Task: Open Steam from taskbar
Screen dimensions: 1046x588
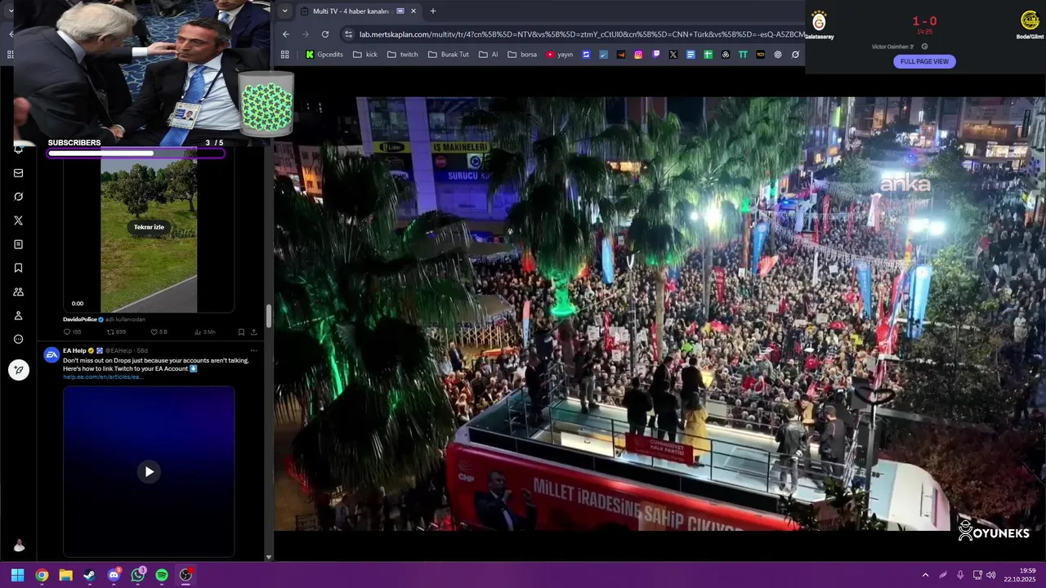Action: pos(89,575)
